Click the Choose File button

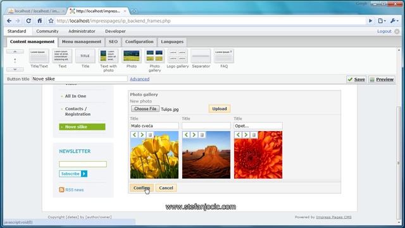(145, 109)
